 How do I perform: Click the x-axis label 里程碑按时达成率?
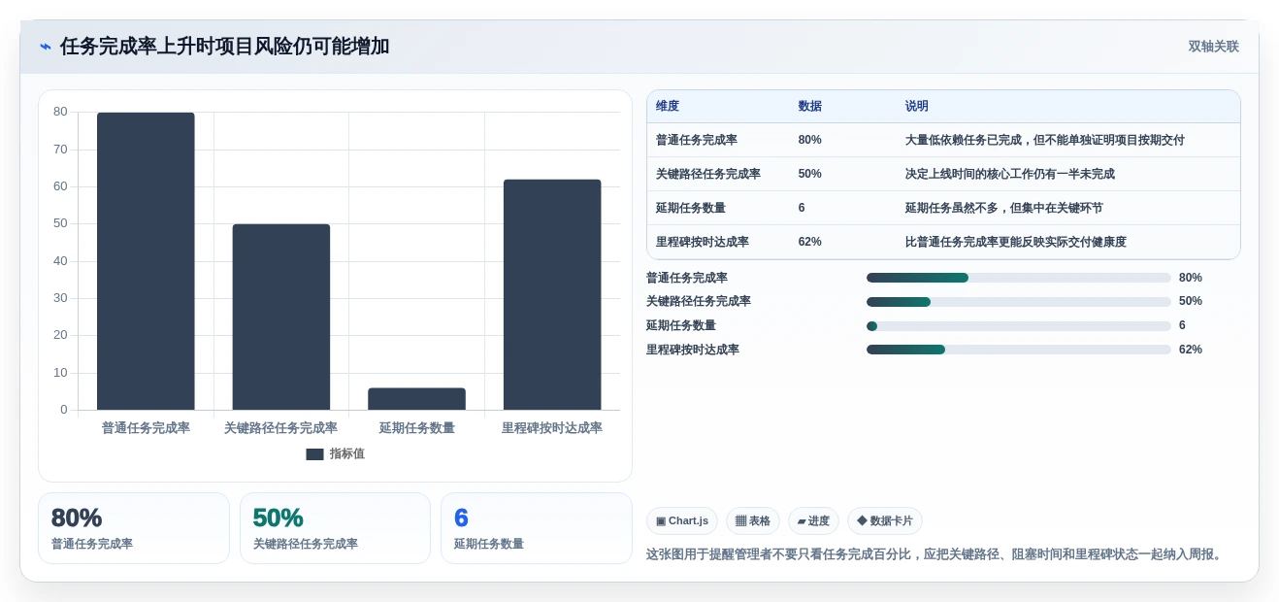552,428
